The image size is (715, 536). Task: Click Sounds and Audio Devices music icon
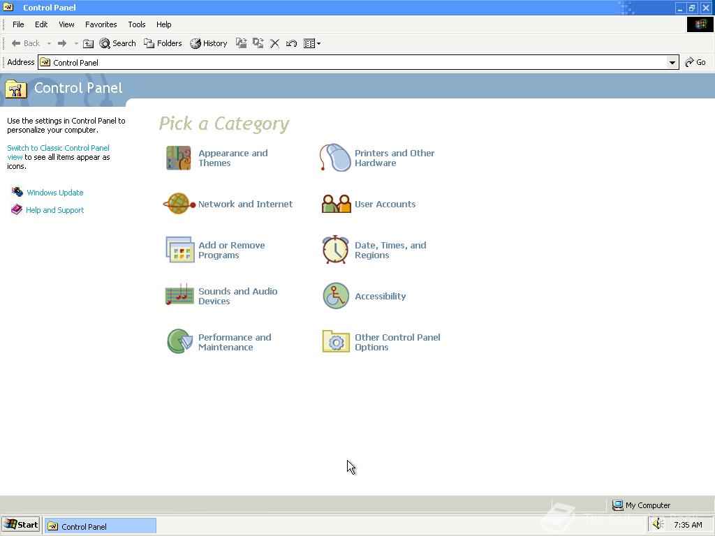179,295
